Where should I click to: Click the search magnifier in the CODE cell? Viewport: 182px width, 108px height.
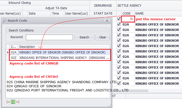tap(132, 19)
